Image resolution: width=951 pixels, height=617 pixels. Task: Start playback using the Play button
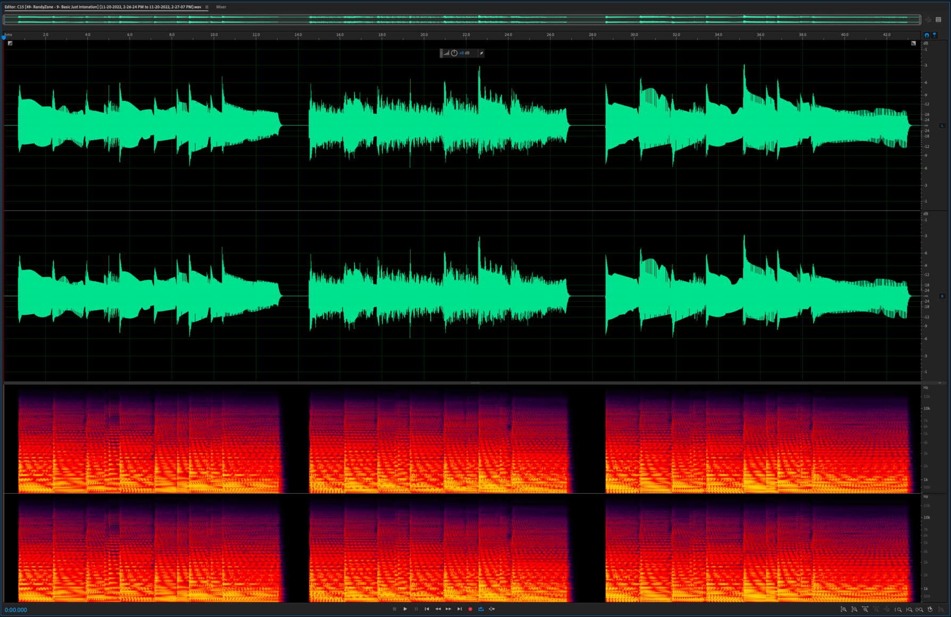tap(405, 609)
